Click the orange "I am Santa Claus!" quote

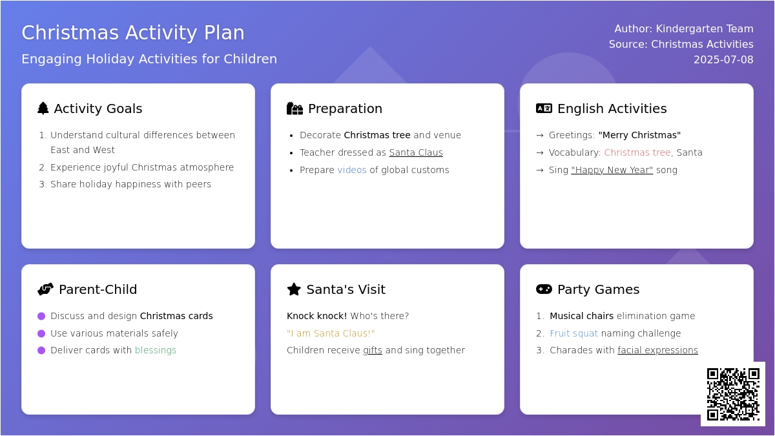point(331,333)
